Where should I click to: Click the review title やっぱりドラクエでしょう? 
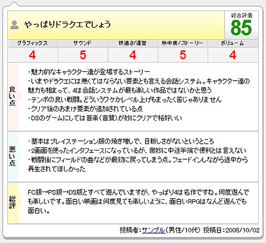pyautogui.click(x=68, y=24)
